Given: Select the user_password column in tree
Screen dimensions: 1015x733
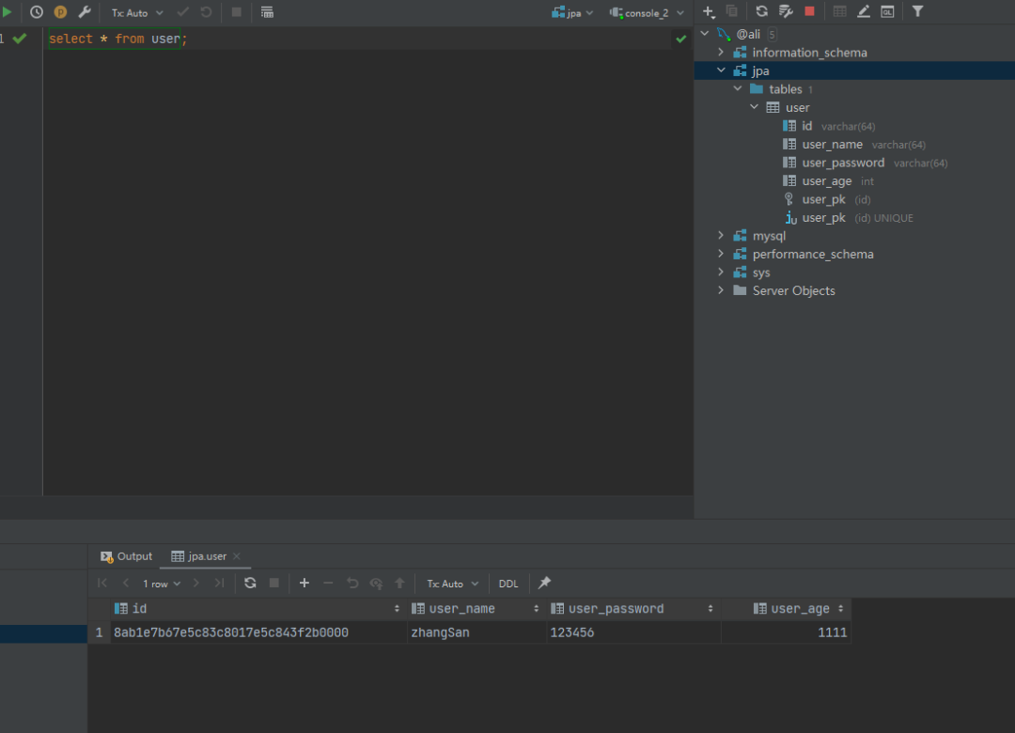Looking at the screenshot, I should [x=865, y=163].
